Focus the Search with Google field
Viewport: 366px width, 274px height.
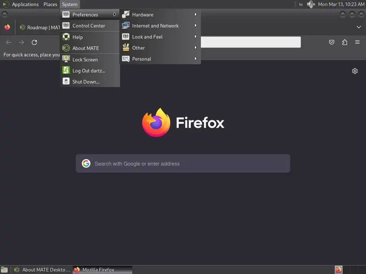[183, 163]
